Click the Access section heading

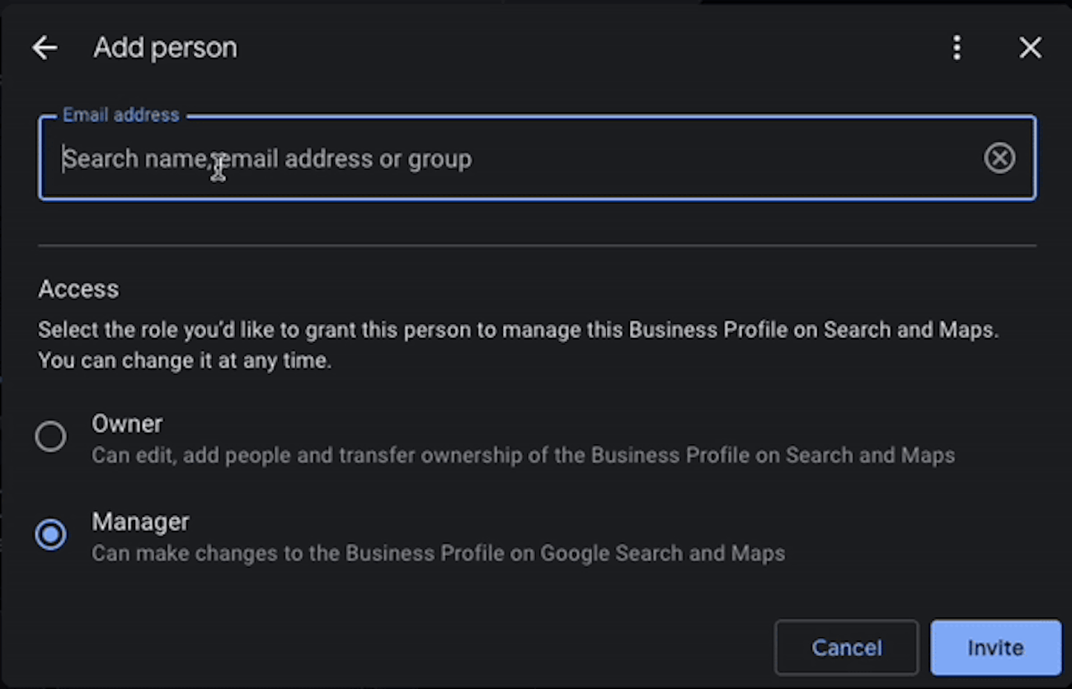[x=78, y=289]
